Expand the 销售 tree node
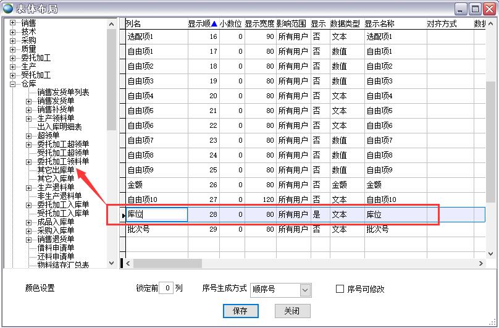Screen dimensions: 499x328 pyautogui.click(x=13, y=23)
